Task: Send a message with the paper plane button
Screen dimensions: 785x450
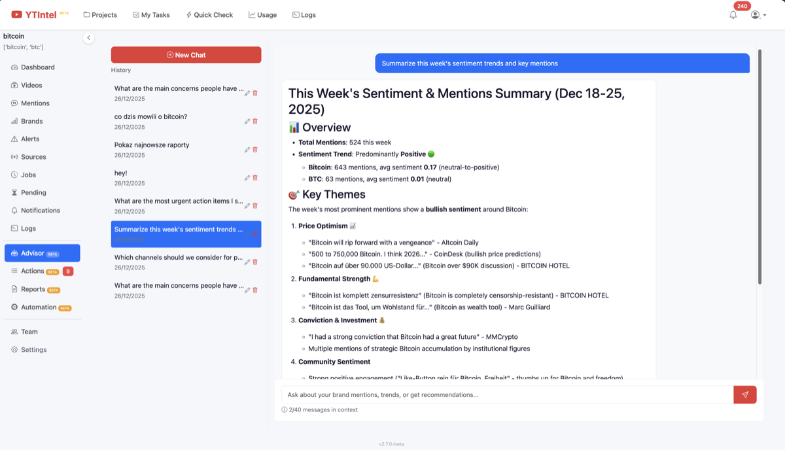Action: (x=744, y=394)
